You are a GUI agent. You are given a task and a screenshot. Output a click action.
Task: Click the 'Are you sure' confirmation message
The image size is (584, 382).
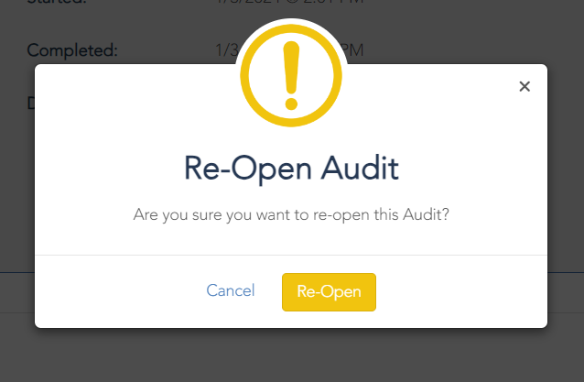[291, 214]
